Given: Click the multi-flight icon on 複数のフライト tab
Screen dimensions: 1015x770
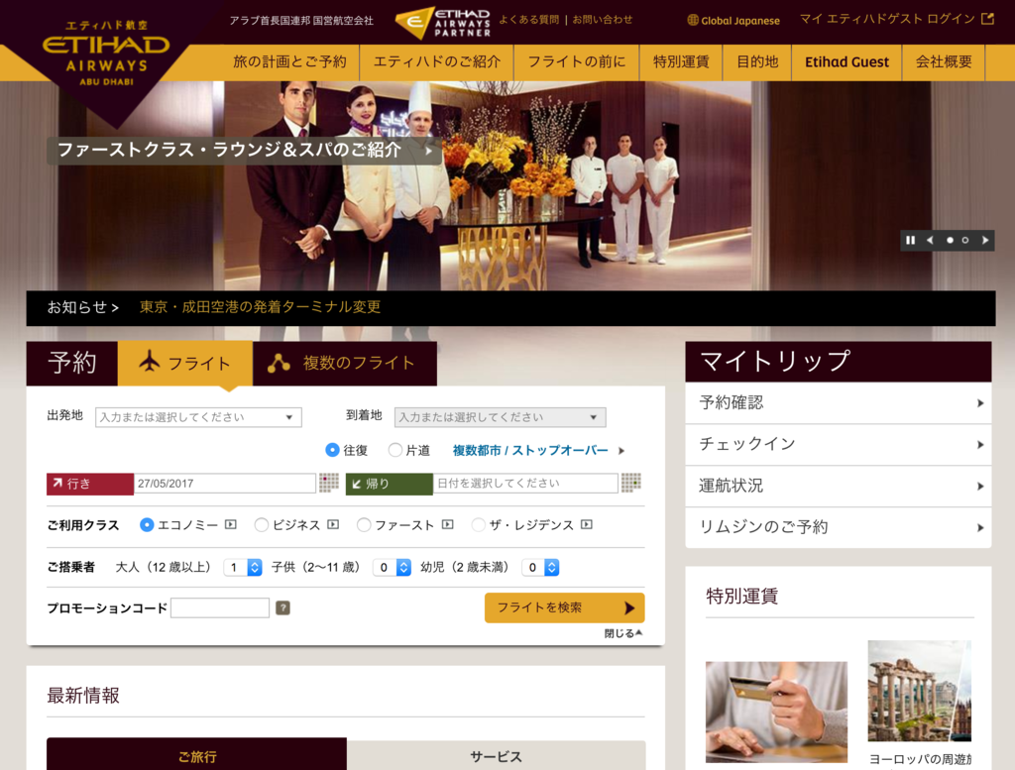Looking at the screenshot, I should tap(279, 363).
